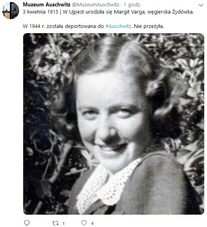
Task: Open the reply speech bubble icon
Action: click(x=27, y=223)
